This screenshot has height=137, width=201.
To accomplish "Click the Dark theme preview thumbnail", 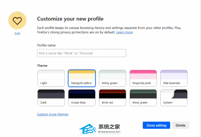I will [51, 94].
